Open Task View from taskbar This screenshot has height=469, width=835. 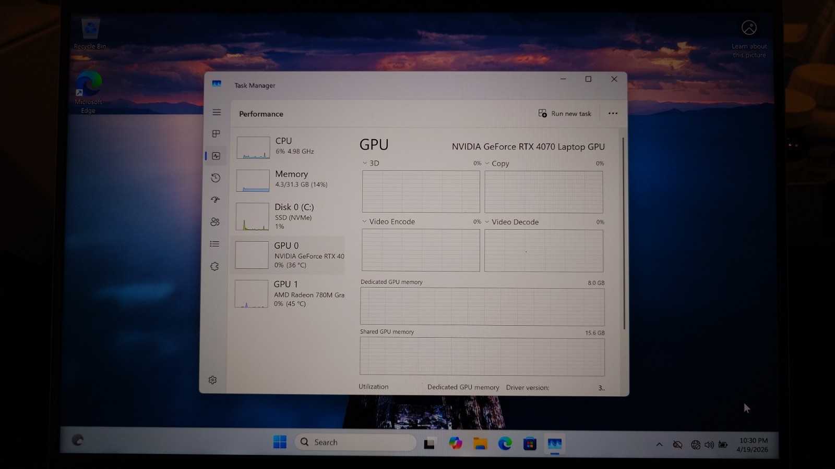coord(430,443)
